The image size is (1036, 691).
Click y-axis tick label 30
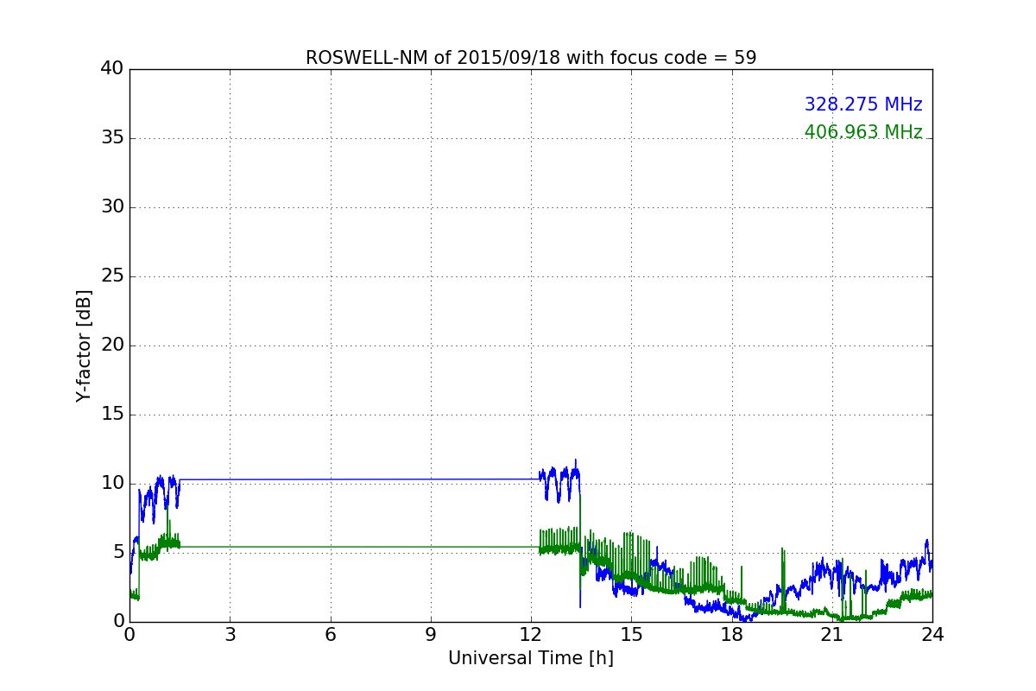click(112, 207)
